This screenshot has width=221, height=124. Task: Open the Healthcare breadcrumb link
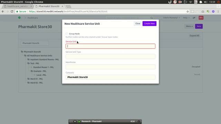[x=32, y=18]
